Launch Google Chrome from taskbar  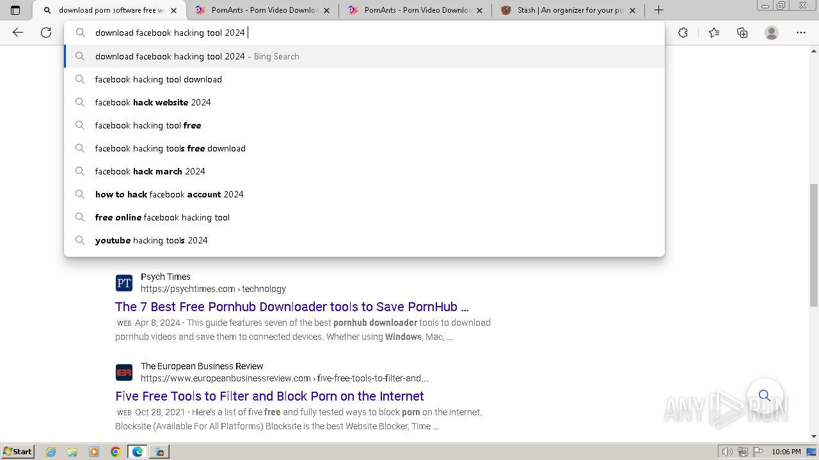[x=116, y=452]
